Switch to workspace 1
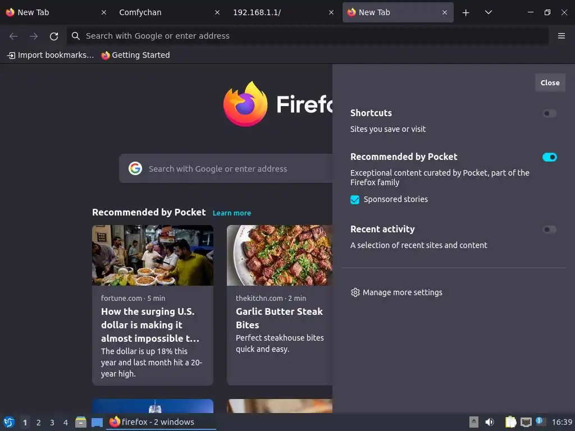 25,423
